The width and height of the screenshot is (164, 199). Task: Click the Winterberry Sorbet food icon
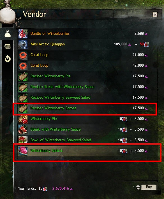coord(23,151)
